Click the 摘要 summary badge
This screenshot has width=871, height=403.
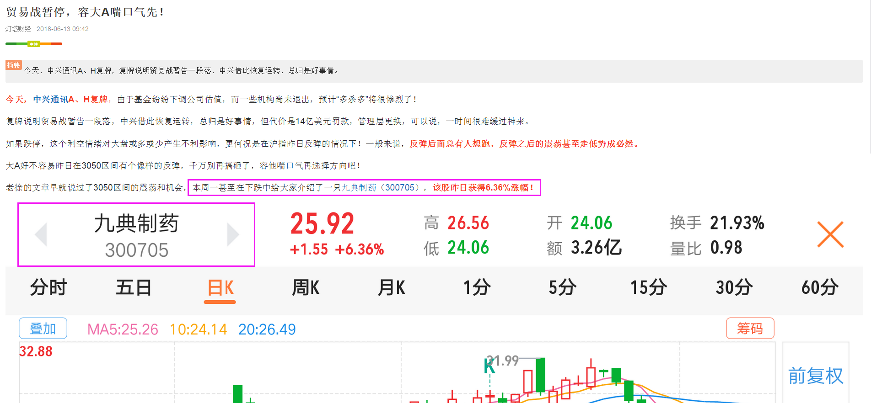(x=13, y=65)
